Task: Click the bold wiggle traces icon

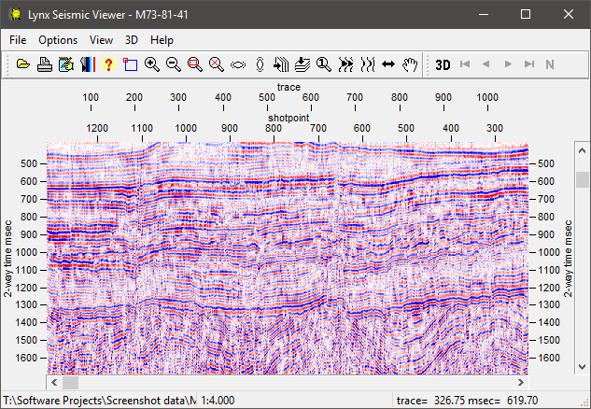Action: coord(345,64)
